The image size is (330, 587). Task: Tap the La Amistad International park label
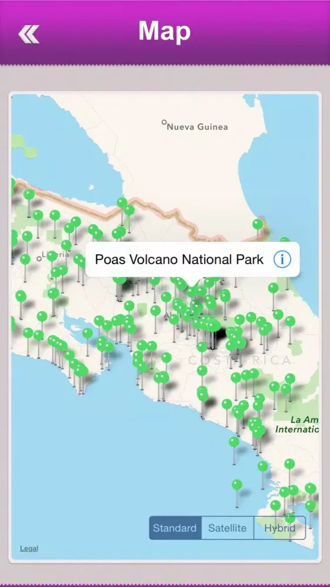coord(297,424)
